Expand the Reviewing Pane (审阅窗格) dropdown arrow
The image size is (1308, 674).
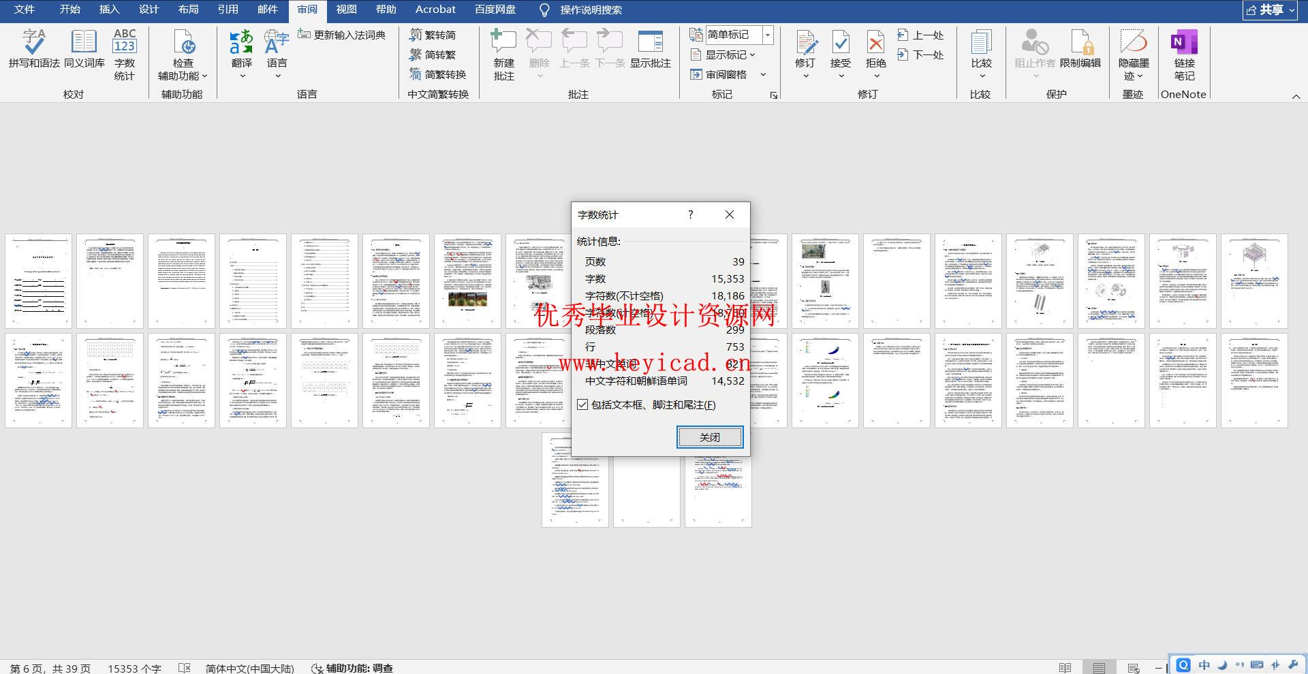click(763, 74)
